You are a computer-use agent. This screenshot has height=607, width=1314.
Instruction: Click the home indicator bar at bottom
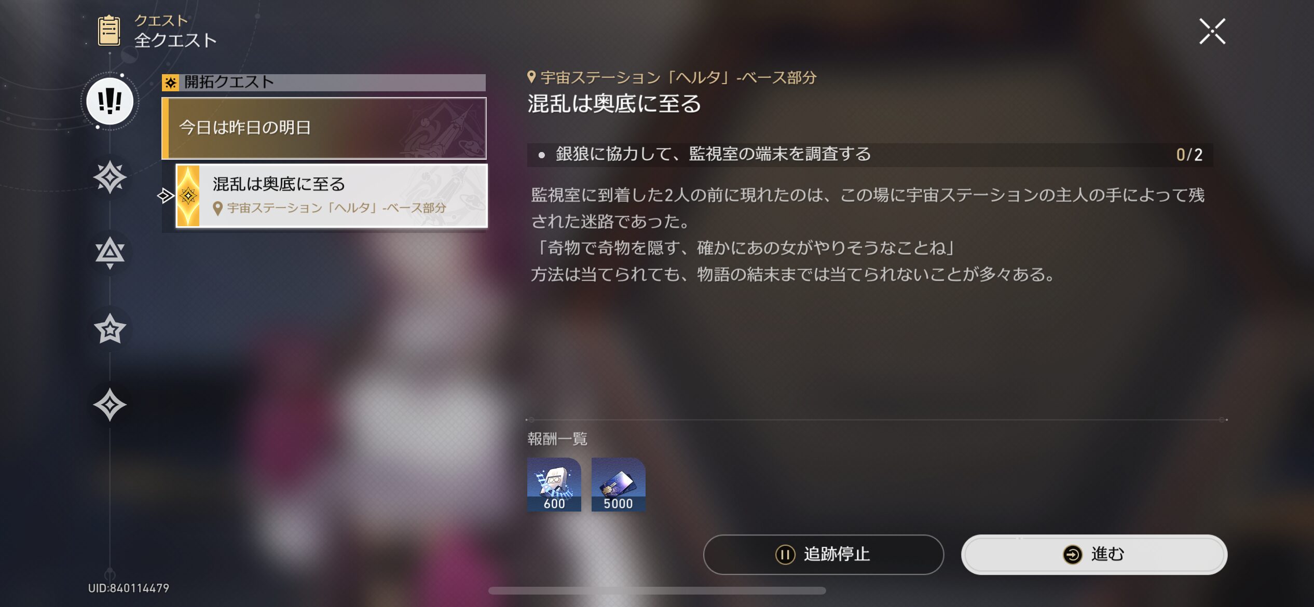pos(657,590)
